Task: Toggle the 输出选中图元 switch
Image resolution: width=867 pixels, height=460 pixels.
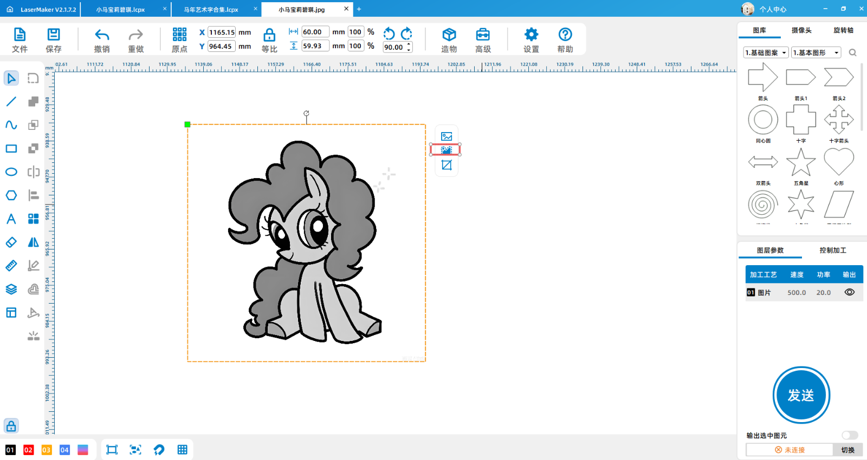Action: [x=849, y=435]
